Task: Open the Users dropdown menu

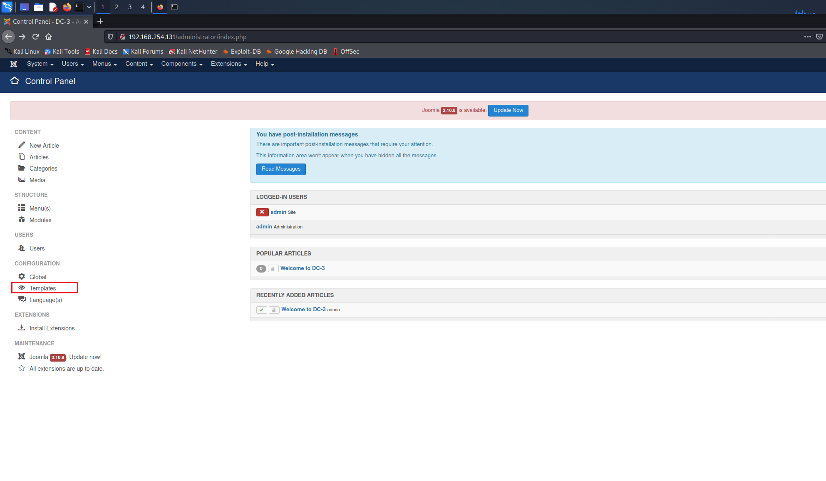Action: [73, 64]
